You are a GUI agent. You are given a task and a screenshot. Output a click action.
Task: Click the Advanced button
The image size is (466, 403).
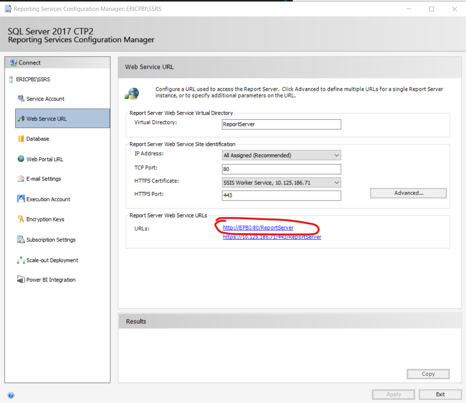click(408, 193)
